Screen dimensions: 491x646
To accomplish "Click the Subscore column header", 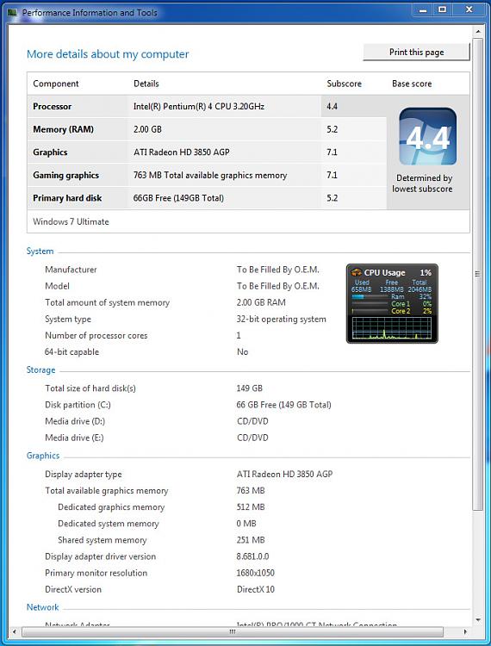I will [345, 84].
